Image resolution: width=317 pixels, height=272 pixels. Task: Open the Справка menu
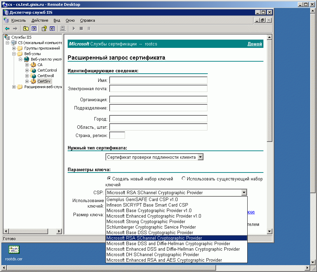[88, 20]
